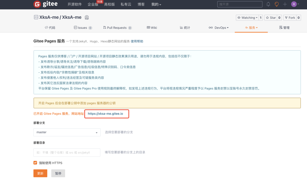
Task: Click the 更新 button
Action: [40, 173]
